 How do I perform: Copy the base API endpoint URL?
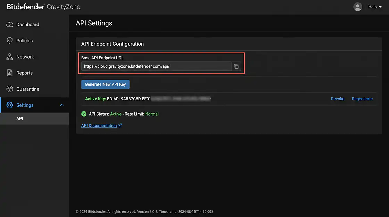pyautogui.click(x=236, y=66)
